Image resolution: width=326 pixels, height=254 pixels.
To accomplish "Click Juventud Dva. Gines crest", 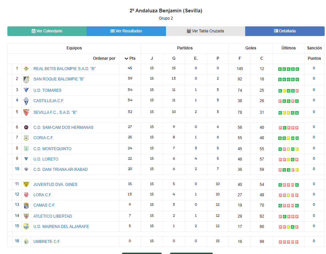I will pyautogui.click(x=26, y=185).
